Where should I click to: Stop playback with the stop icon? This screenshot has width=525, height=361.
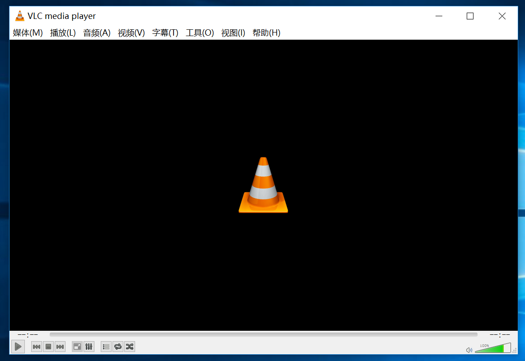(x=48, y=347)
